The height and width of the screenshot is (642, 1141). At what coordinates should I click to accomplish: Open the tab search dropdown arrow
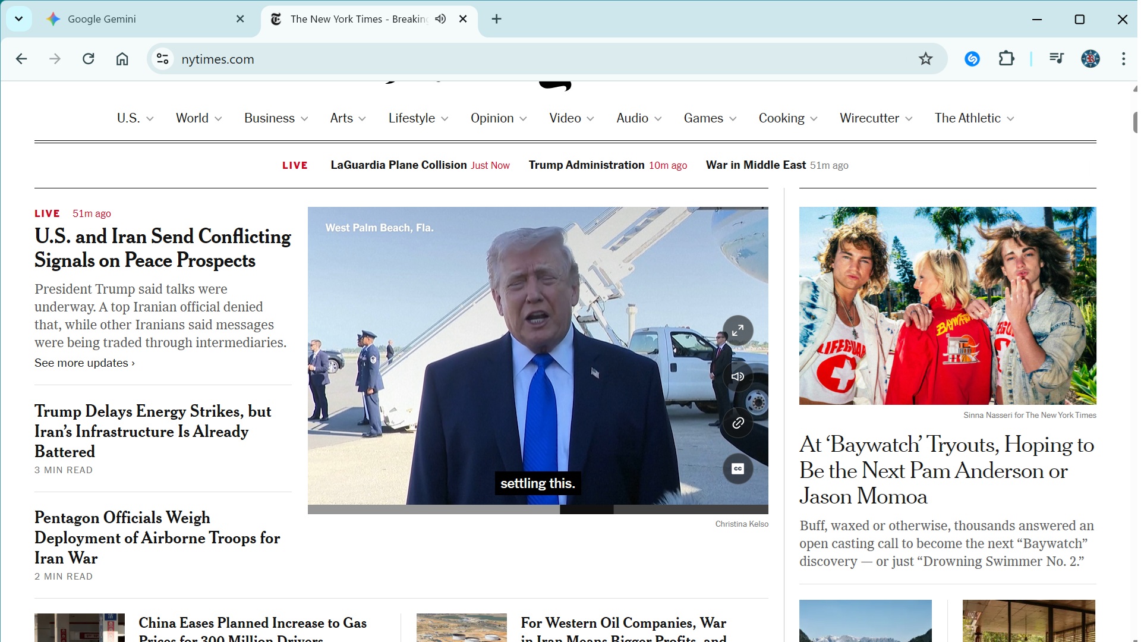[18, 19]
